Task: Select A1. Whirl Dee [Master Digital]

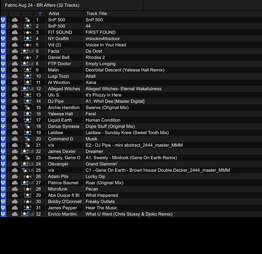Action: tap(115, 101)
